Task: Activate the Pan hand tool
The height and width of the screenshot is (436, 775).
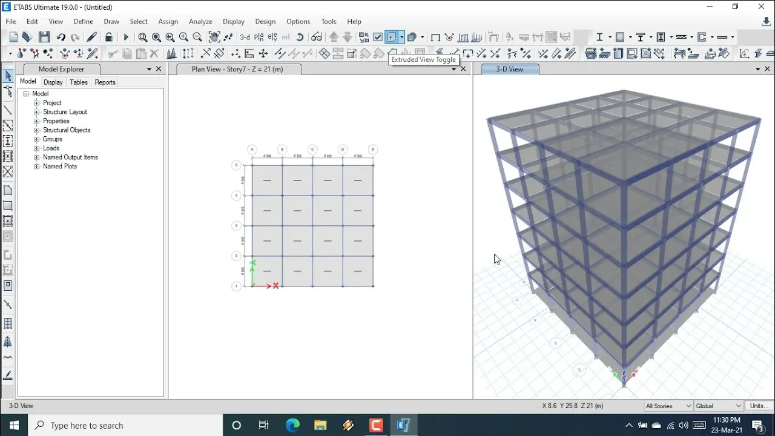Action: 214,38
